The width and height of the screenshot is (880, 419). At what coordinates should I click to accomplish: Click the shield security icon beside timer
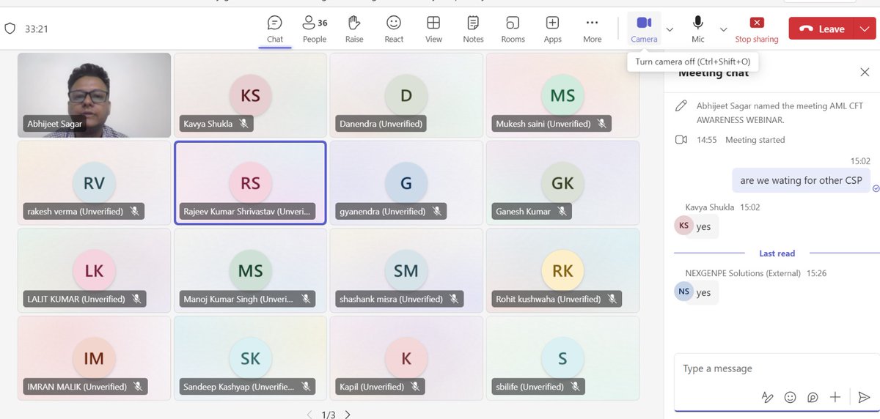10,29
